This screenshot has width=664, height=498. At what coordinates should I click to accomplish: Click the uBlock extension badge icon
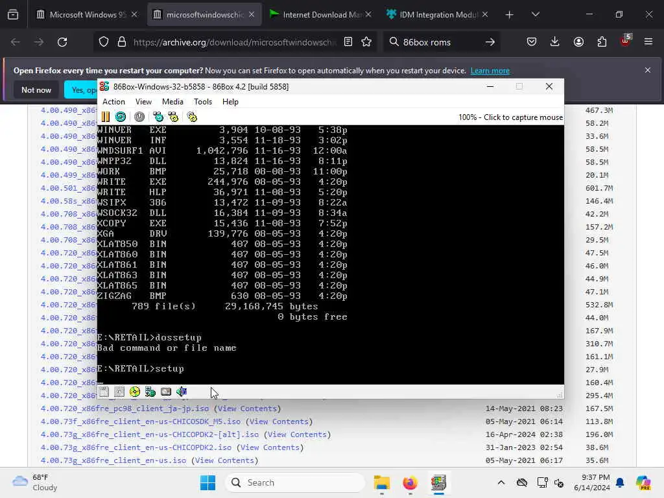[625, 41]
